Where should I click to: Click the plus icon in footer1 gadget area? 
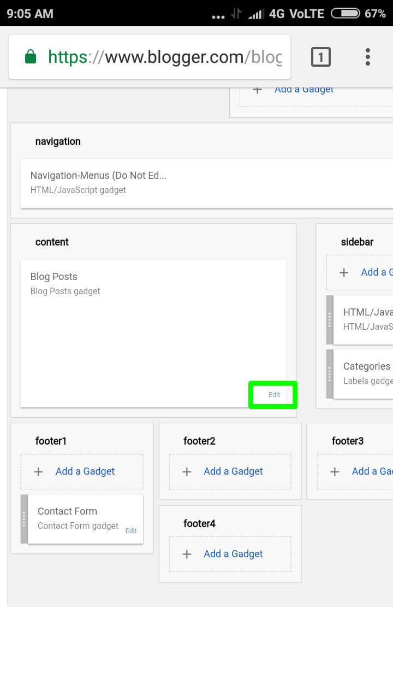pos(38,471)
